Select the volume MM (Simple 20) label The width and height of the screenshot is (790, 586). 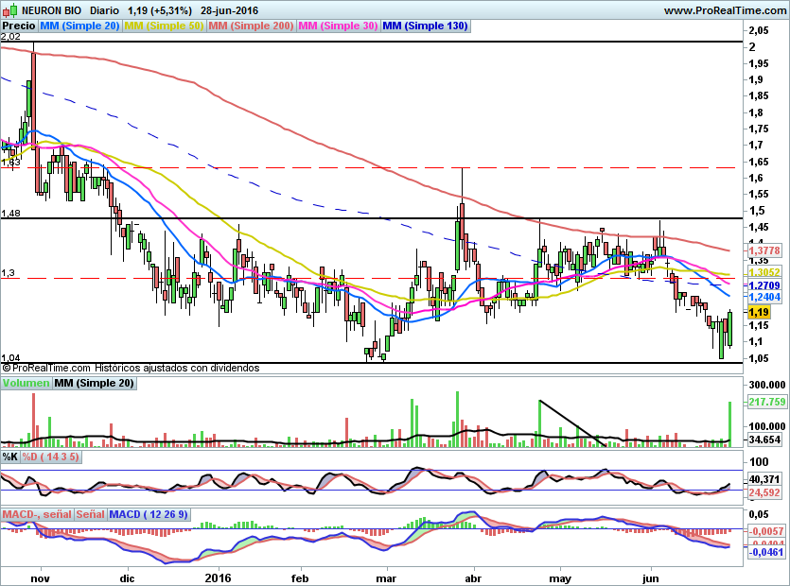tap(94, 384)
